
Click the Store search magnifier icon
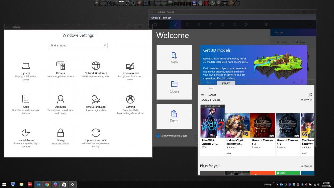coord(310,95)
